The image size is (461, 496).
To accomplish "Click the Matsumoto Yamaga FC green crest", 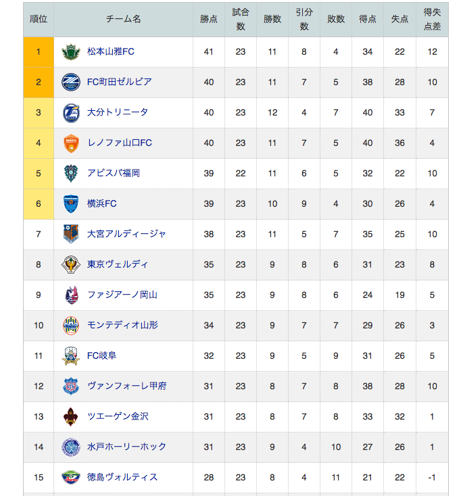I will [70, 52].
